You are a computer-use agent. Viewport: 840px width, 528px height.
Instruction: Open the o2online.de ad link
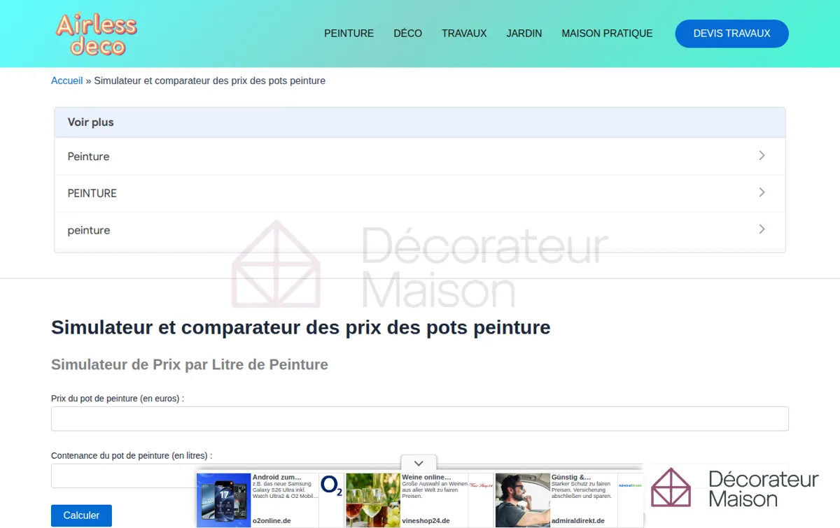pyautogui.click(x=272, y=521)
